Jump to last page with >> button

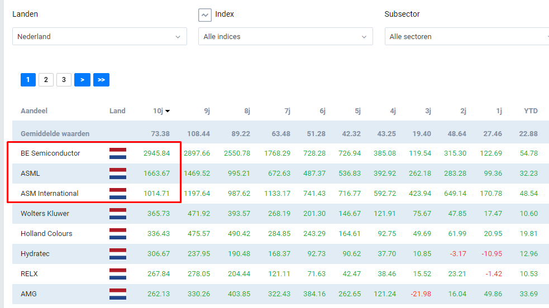(x=101, y=80)
